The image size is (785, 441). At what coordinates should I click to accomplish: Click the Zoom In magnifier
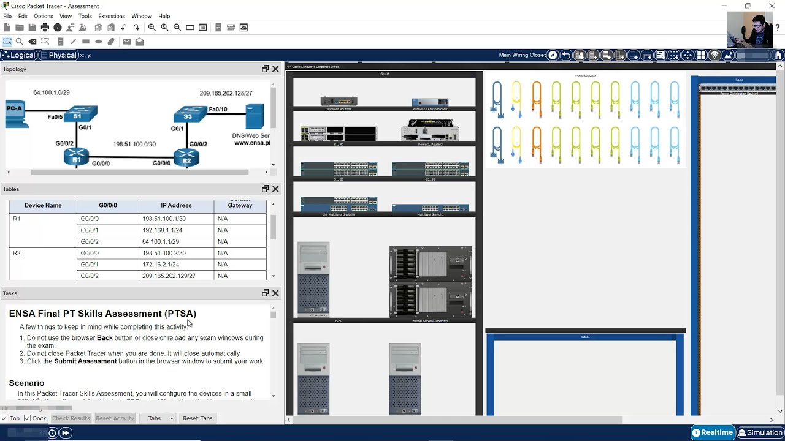coord(151,28)
